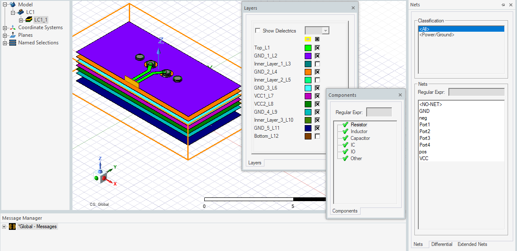Expand the LC1_1 tree node
This screenshot has width=517, height=251.
(21, 20)
